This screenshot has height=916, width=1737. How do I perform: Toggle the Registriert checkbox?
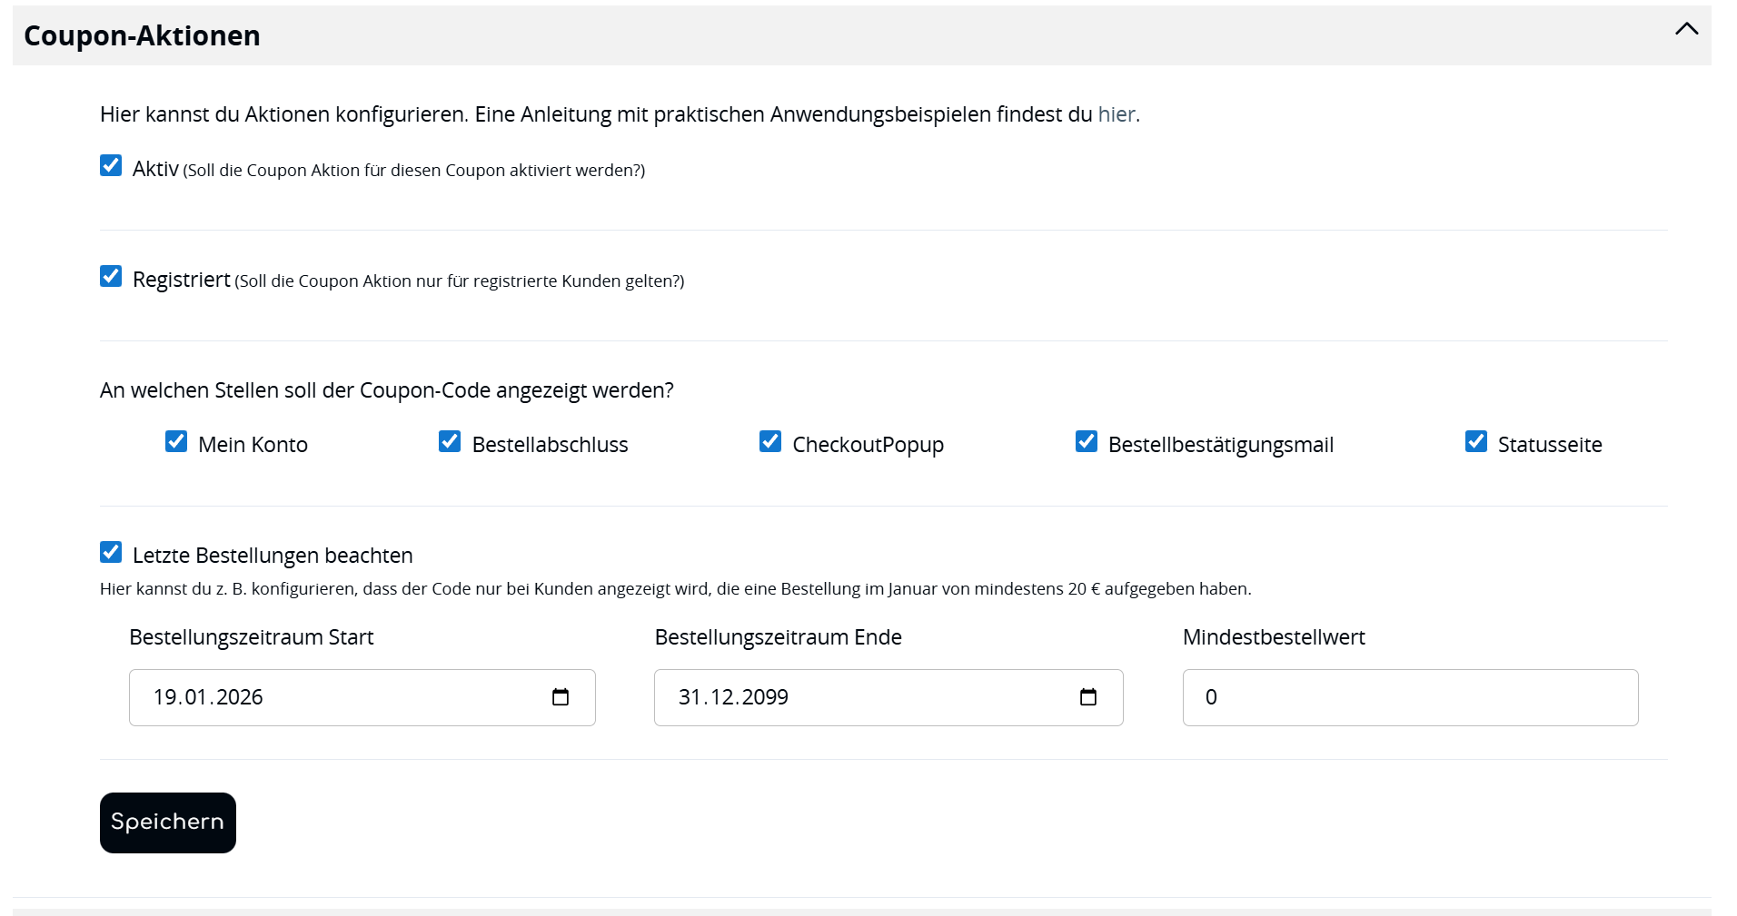click(111, 276)
